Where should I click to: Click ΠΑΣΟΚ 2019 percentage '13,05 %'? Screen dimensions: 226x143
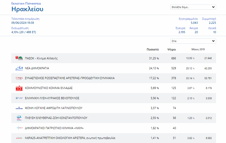[190, 58]
